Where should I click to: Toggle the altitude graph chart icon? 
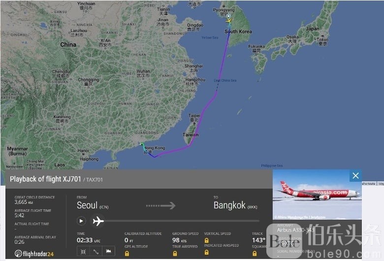108,252
